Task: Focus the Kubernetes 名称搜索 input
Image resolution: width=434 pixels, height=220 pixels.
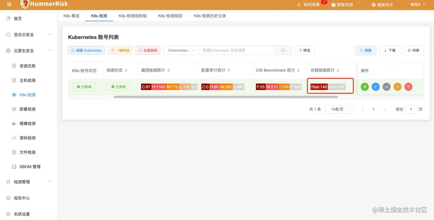Action: (237, 50)
